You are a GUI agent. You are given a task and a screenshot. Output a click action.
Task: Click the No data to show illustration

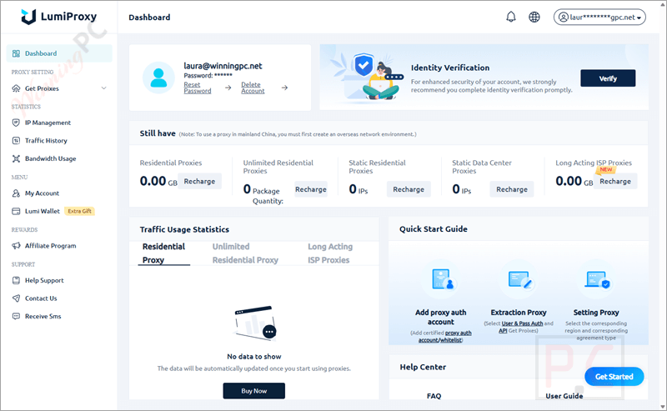tap(255, 323)
